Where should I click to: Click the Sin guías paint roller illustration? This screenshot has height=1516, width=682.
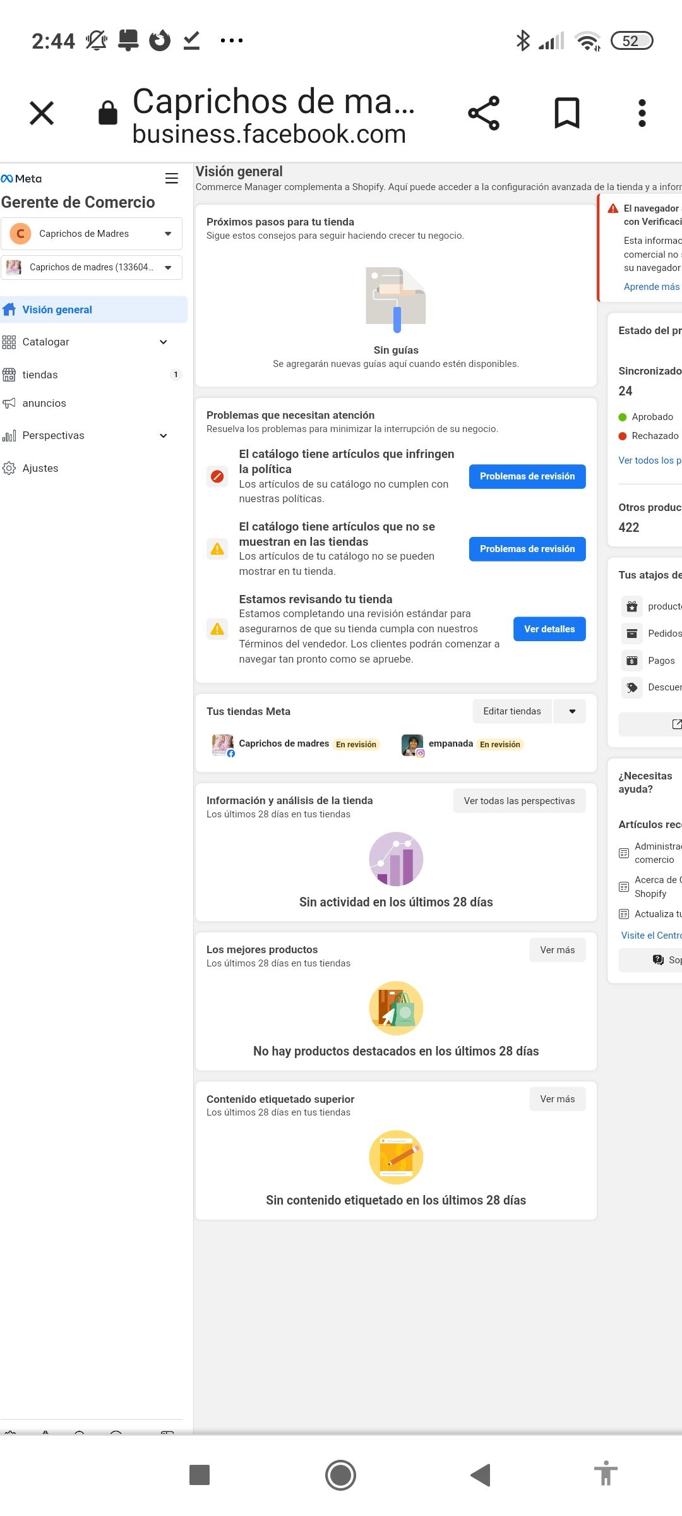click(396, 299)
